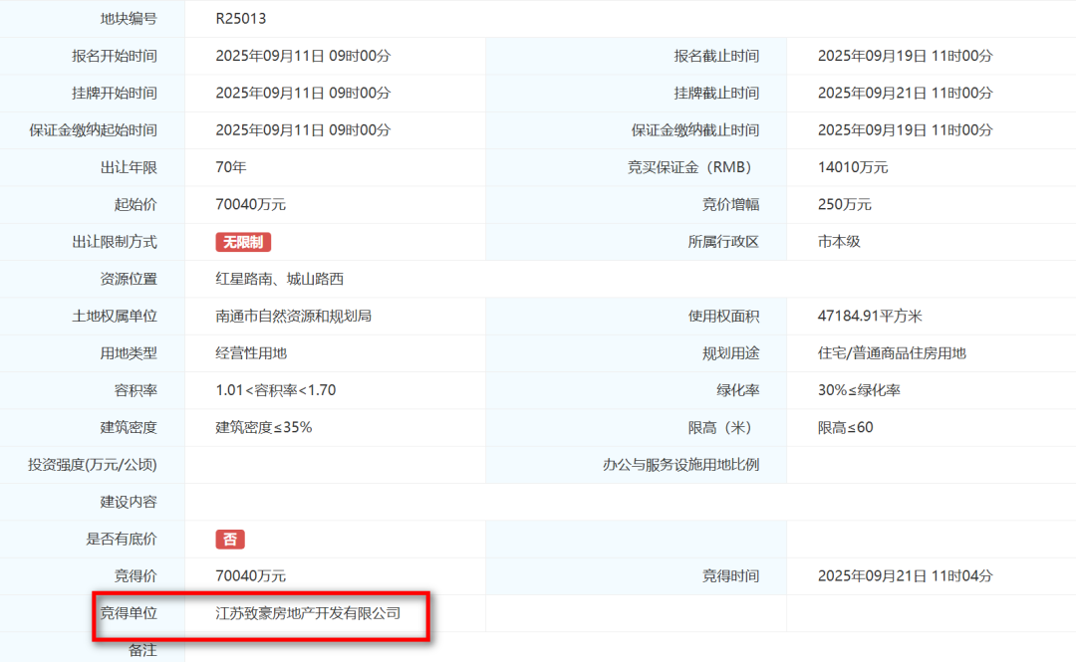Viewport: 1076px width, 662px height.
Task: Click the 所属行政区 label
Action: tap(724, 242)
